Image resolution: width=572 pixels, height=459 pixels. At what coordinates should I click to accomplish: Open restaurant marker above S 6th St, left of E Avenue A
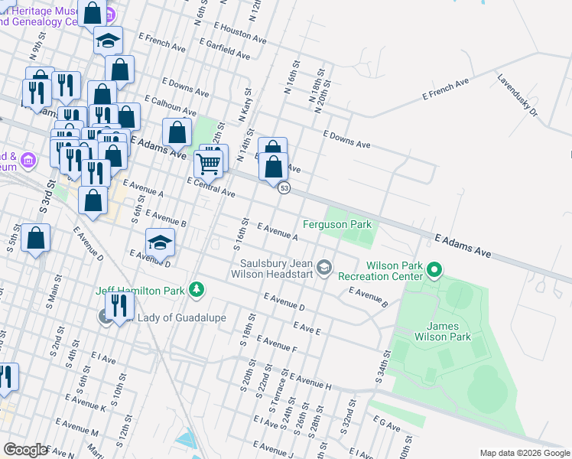tap(96, 174)
